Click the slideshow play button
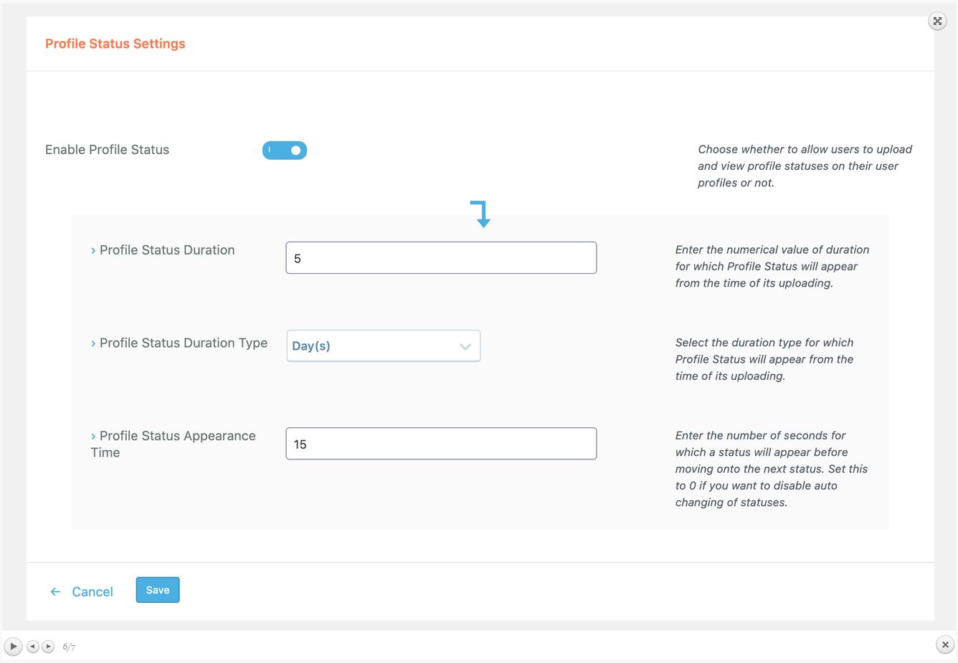The image size is (958, 663). click(13, 647)
